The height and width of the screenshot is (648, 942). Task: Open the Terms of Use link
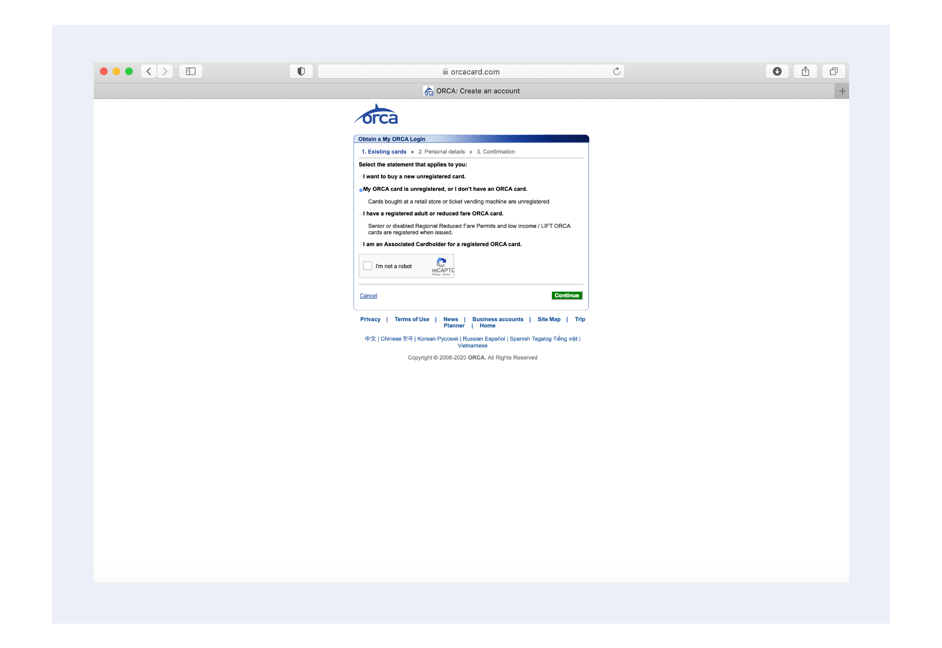(412, 319)
